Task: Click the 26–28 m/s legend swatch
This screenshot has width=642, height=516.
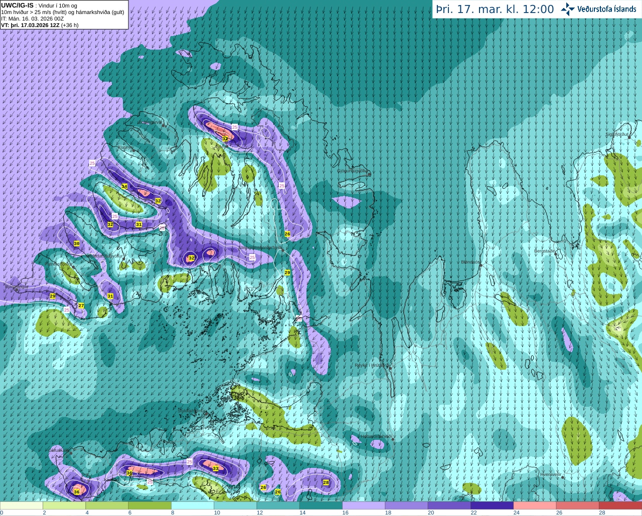Action: [x=578, y=505]
